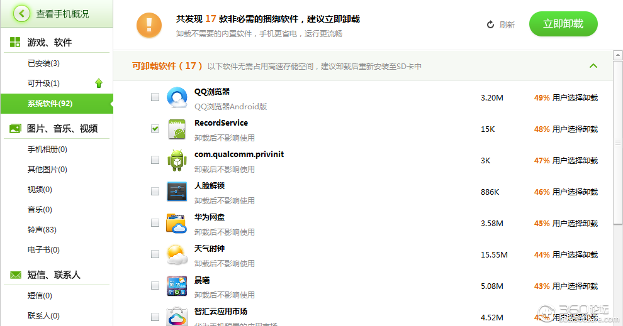The height and width of the screenshot is (326, 623).
Task: Click the refresh icon next to 刷新
Action: (x=490, y=24)
